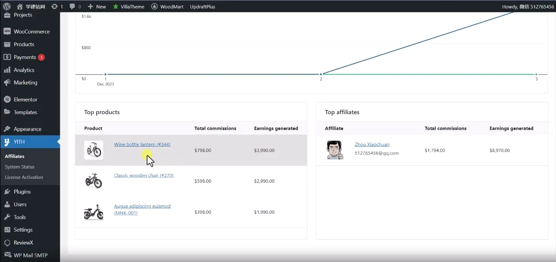The height and width of the screenshot is (262, 556).
Task: Open the WoodMart admin bar menu
Action: [x=168, y=7]
